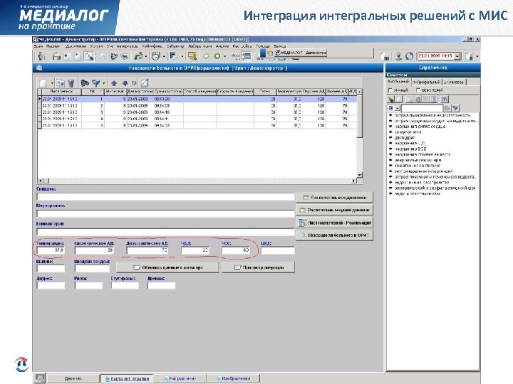This screenshot has width=513, height=384.
Task: Click the grid horizontal scrollbar left arrow
Action: tap(41, 181)
